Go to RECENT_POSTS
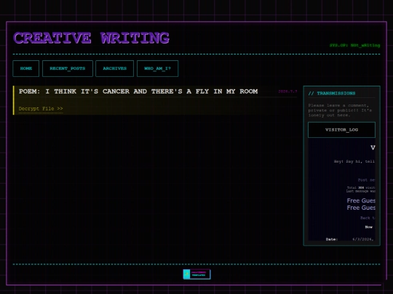Image resolution: width=393 pixels, height=294 pixels. tap(68, 68)
